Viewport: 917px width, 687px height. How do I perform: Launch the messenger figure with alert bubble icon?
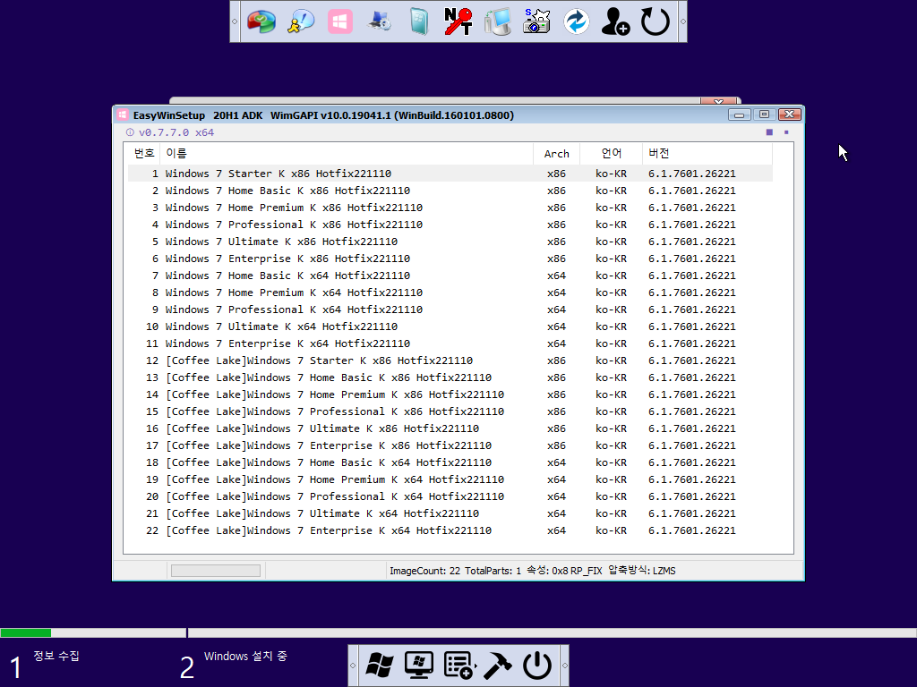click(301, 21)
